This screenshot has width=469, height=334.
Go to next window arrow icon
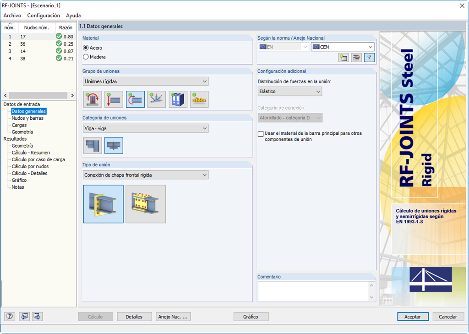tap(37, 316)
